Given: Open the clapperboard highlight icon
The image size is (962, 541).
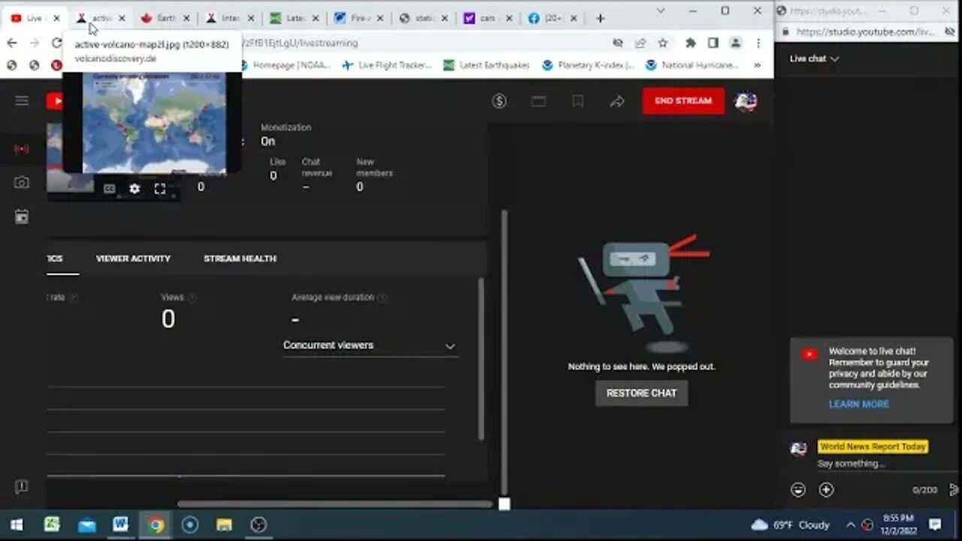Looking at the screenshot, I should coord(538,101).
